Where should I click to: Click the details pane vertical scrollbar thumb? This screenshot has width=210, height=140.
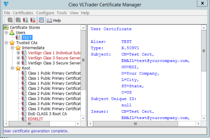(x=204, y=51)
